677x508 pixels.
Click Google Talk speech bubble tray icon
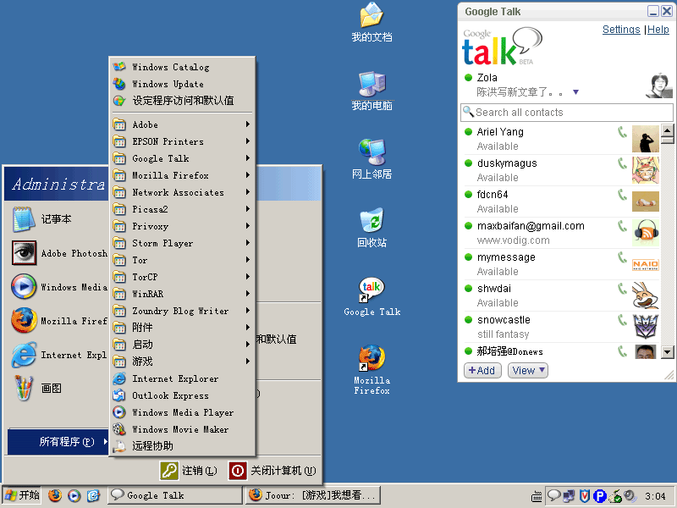(x=554, y=495)
